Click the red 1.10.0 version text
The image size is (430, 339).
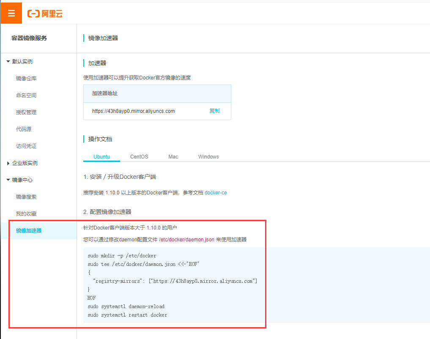click(112, 193)
